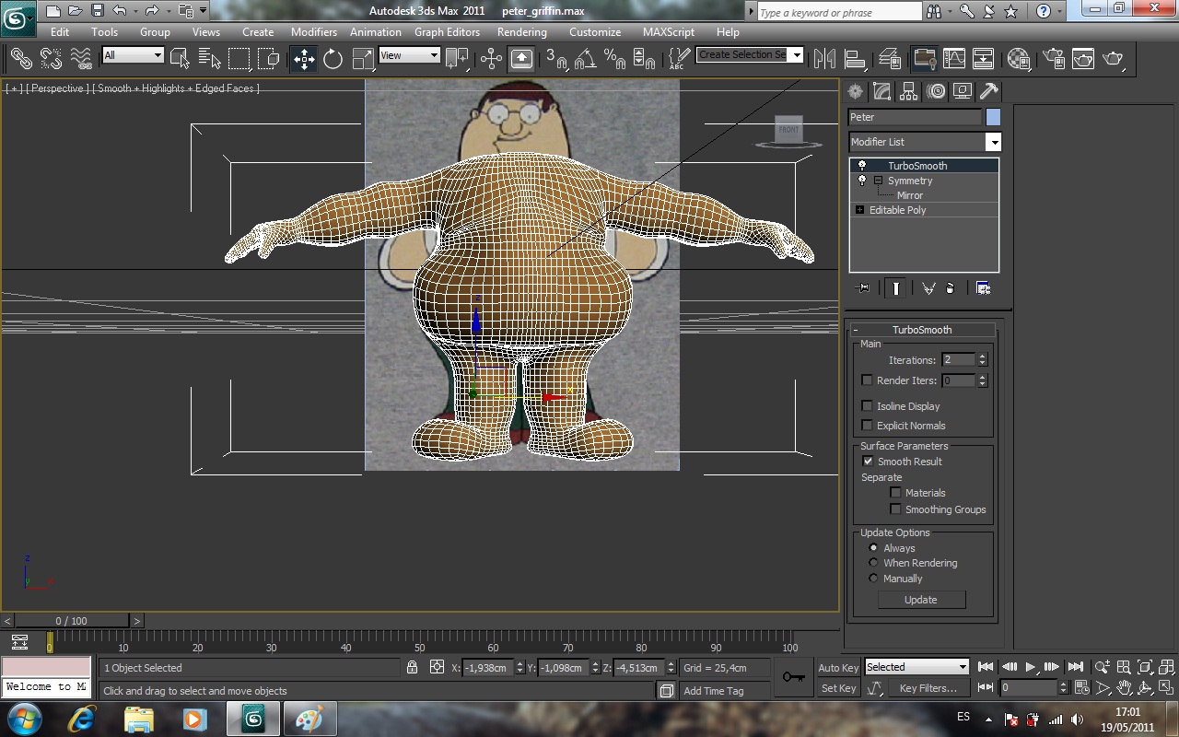This screenshot has width=1179, height=737.
Task: Toggle the Auto Key button
Action: coord(838,668)
